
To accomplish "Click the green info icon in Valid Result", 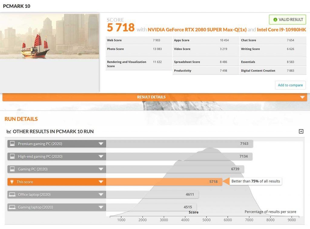I will [275, 20].
